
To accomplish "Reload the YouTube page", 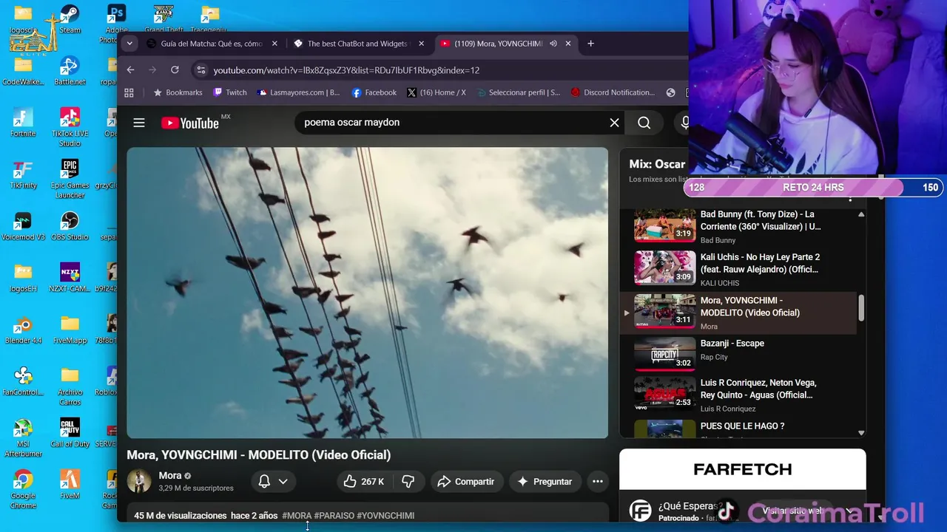I will 175,70.
